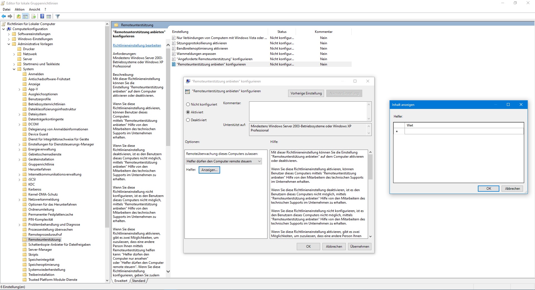Click policy icon of Warnmeldungen anpassen
535x290 pixels.
coord(174,54)
